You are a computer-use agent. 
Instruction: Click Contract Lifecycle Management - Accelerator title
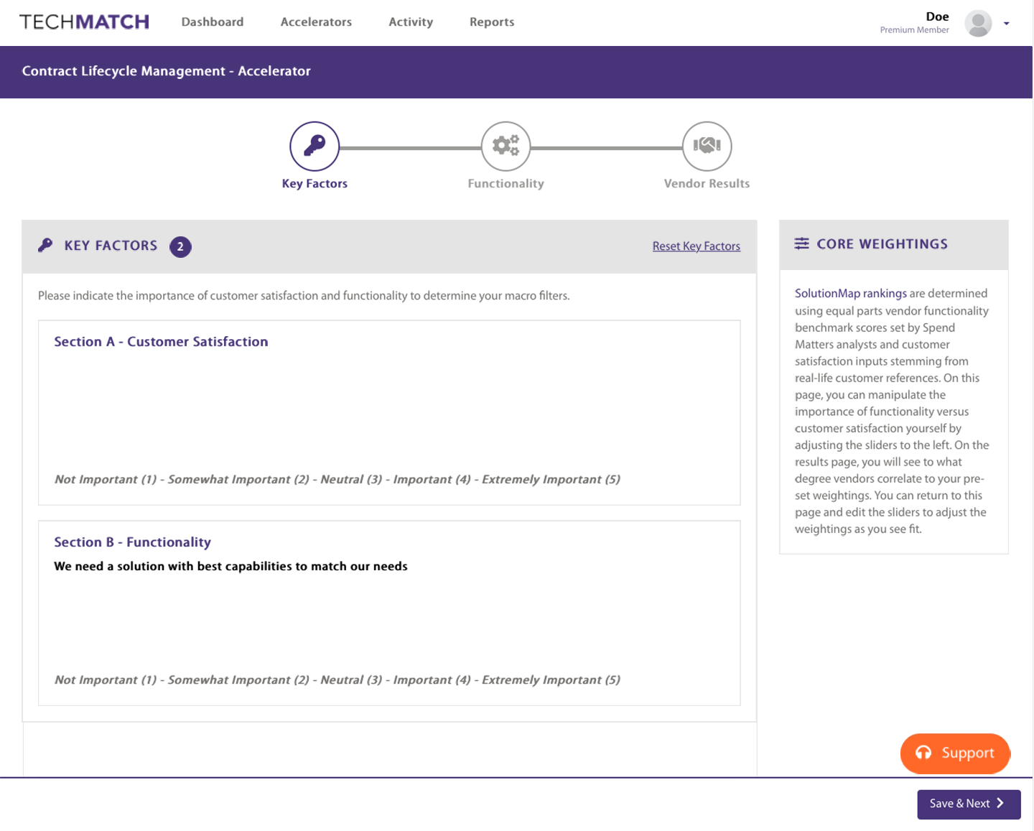pos(166,71)
